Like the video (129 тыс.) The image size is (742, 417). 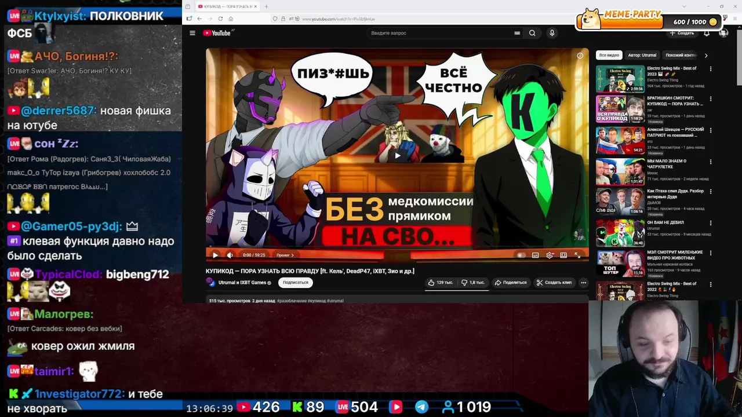(x=440, y=283)
